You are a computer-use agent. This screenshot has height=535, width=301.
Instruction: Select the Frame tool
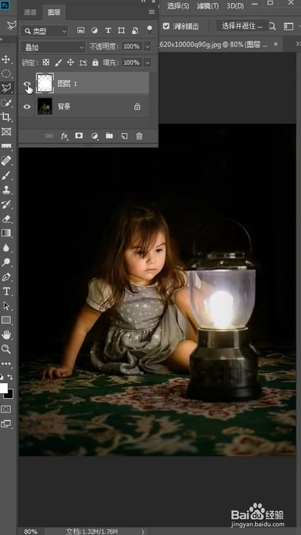click(6, 132)
